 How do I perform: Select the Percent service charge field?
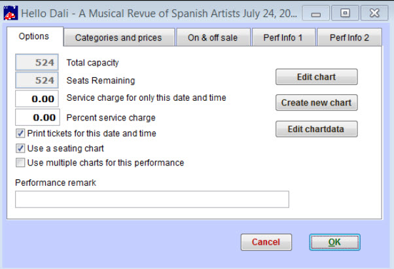pos(38,117)
